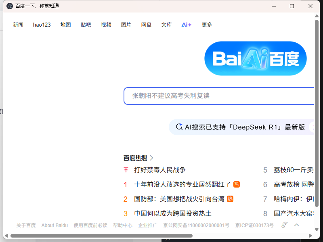Open 企业推广 footer link

tap(147, 225)
